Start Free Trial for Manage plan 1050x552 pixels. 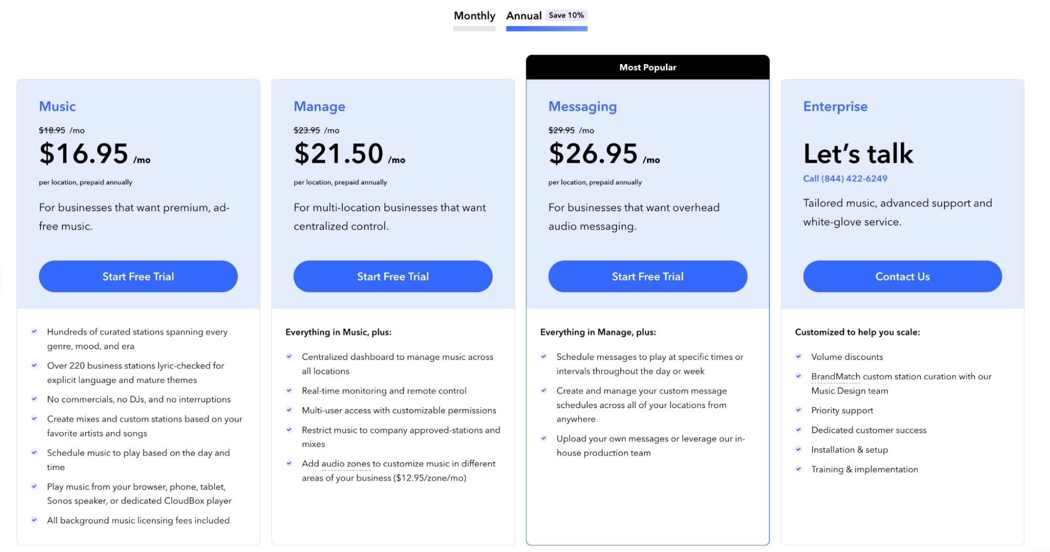pyautogui.click(x=393, y=276)
